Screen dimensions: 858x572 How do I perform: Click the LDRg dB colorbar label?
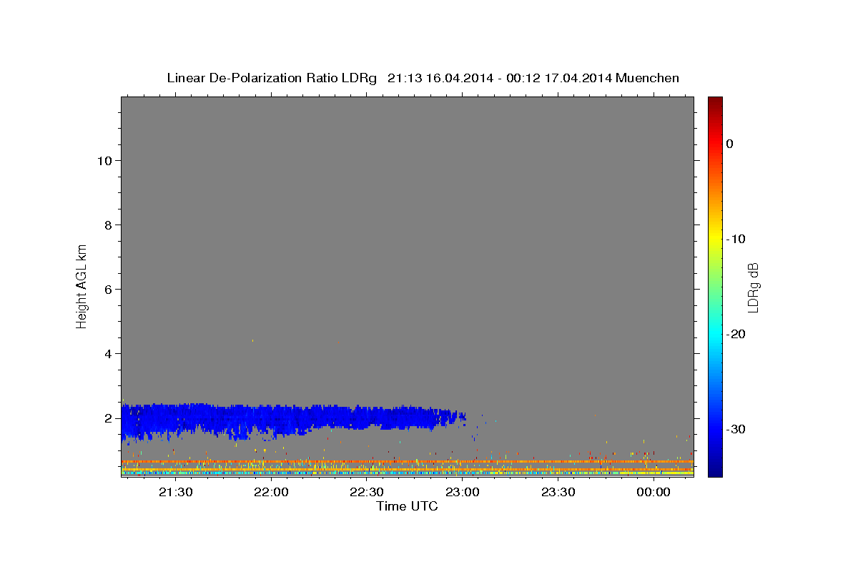tap(753, 288)
